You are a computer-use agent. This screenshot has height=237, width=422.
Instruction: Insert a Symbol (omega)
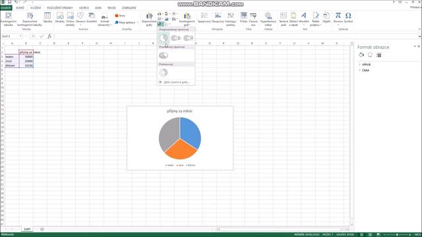pyautogui.click(x=348, y=18)
